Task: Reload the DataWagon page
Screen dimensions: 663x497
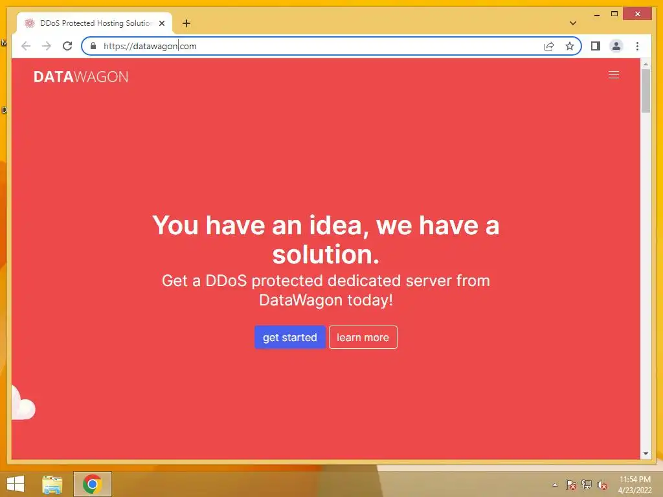Action: [x=67, y=46]
